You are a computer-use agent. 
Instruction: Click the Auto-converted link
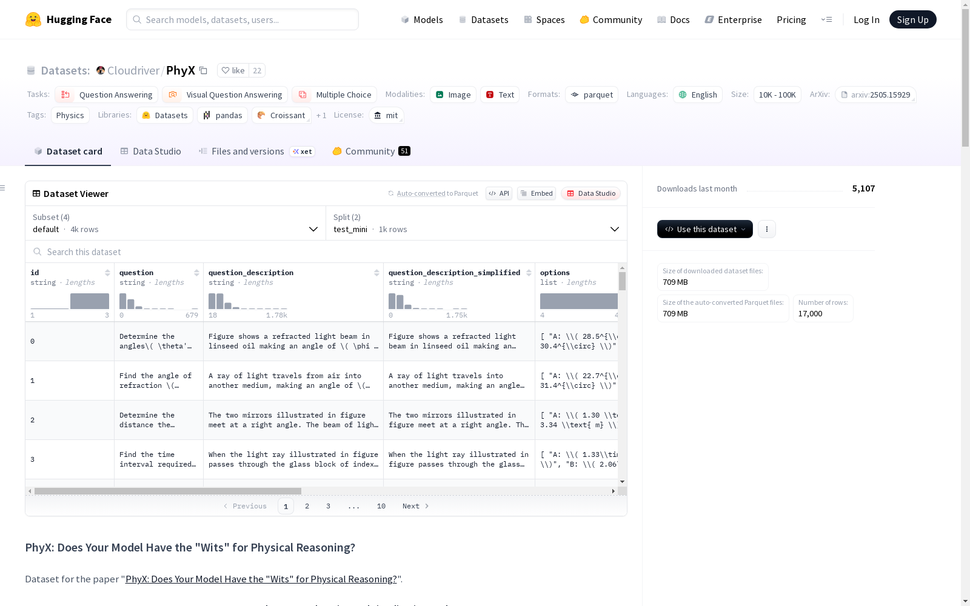coord(421,193)
